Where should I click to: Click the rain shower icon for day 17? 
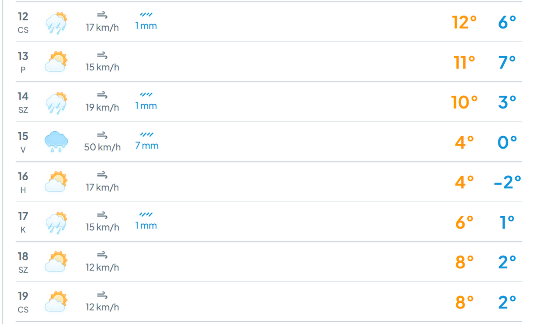56,222
